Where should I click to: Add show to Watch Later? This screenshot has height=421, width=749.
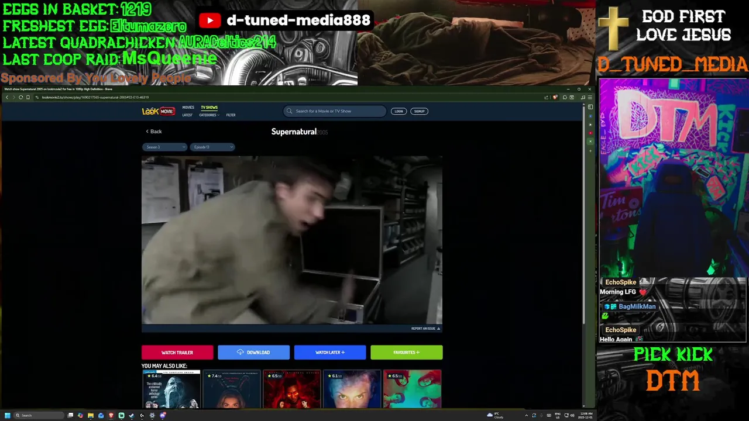click(330, 353)
